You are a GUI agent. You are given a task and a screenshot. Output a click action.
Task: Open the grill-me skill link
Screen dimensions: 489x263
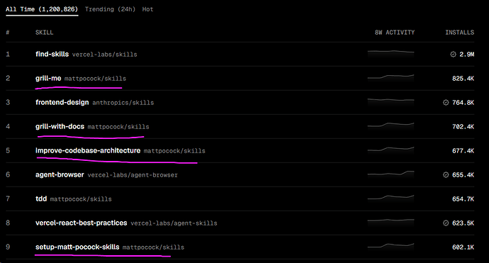coord(48,78)
